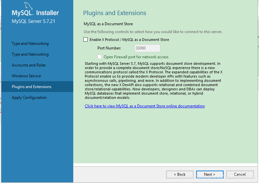Select the first Type and Networking step
The image size is (259, 183).
pyautogui.click(x=30, y=44)
